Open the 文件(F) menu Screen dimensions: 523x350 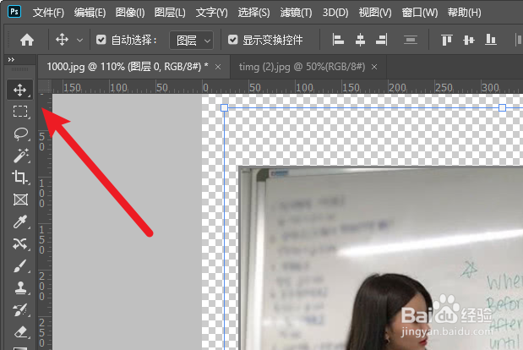[x=48, y=13]
